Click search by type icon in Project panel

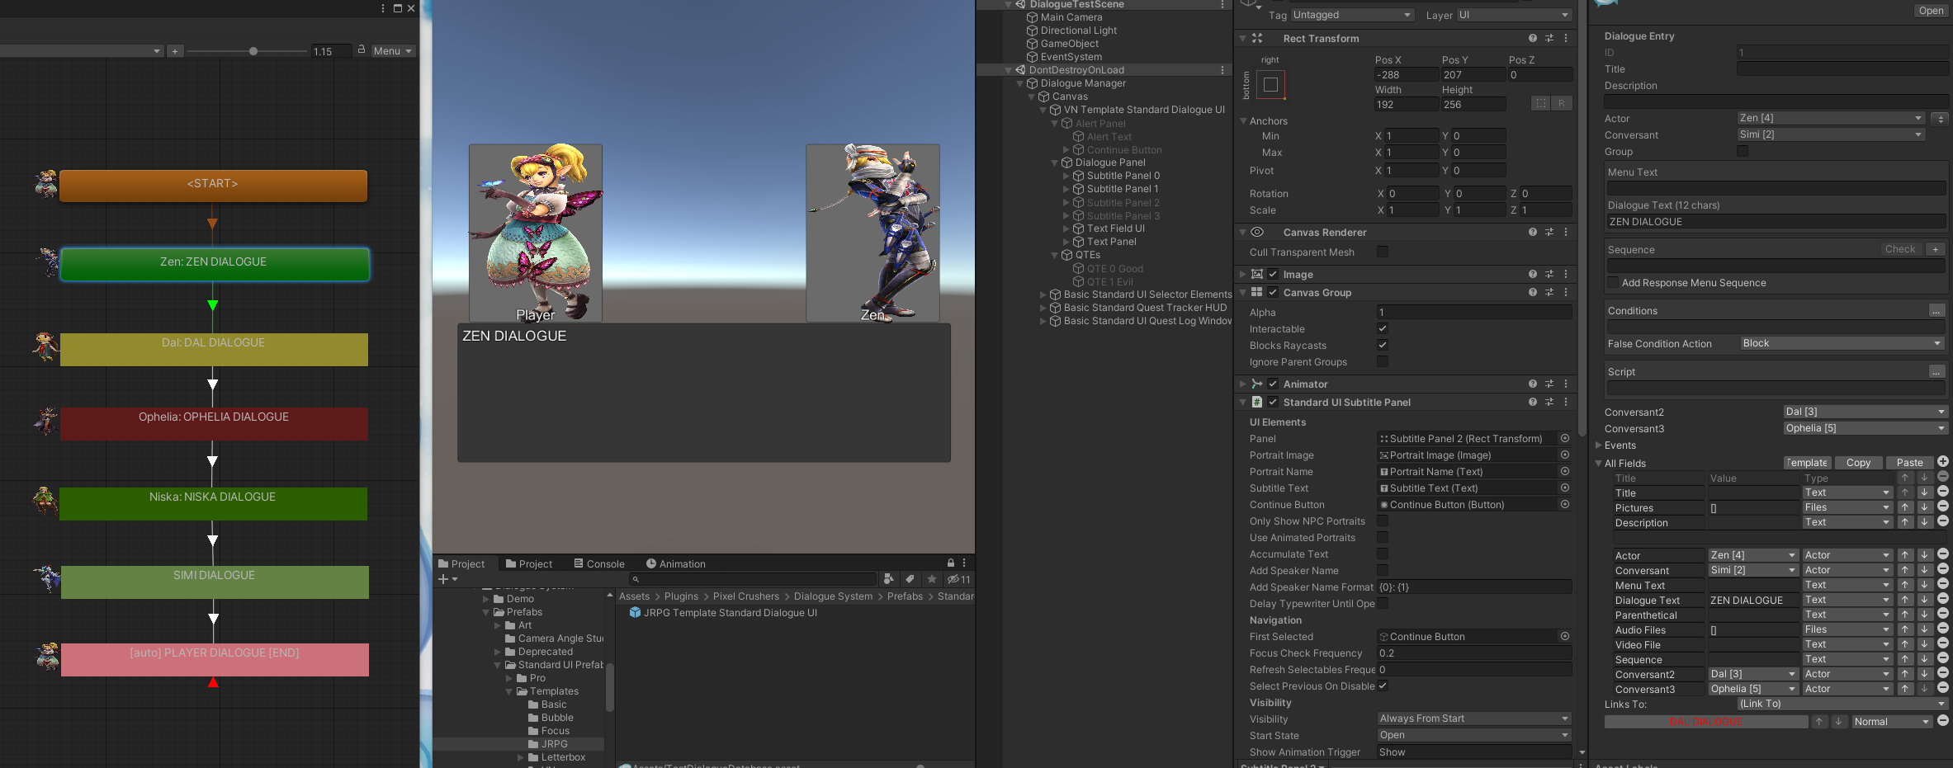coord(888,579)
